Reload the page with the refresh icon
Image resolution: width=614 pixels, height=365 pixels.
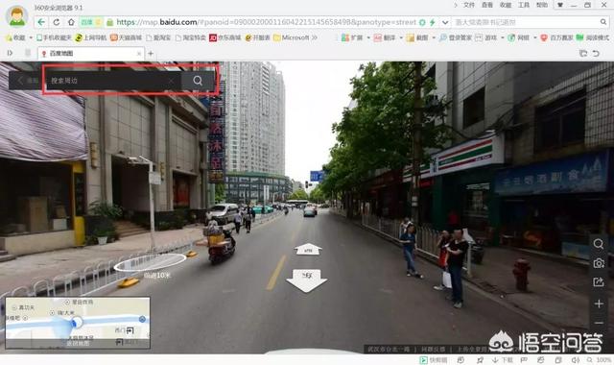57,22
